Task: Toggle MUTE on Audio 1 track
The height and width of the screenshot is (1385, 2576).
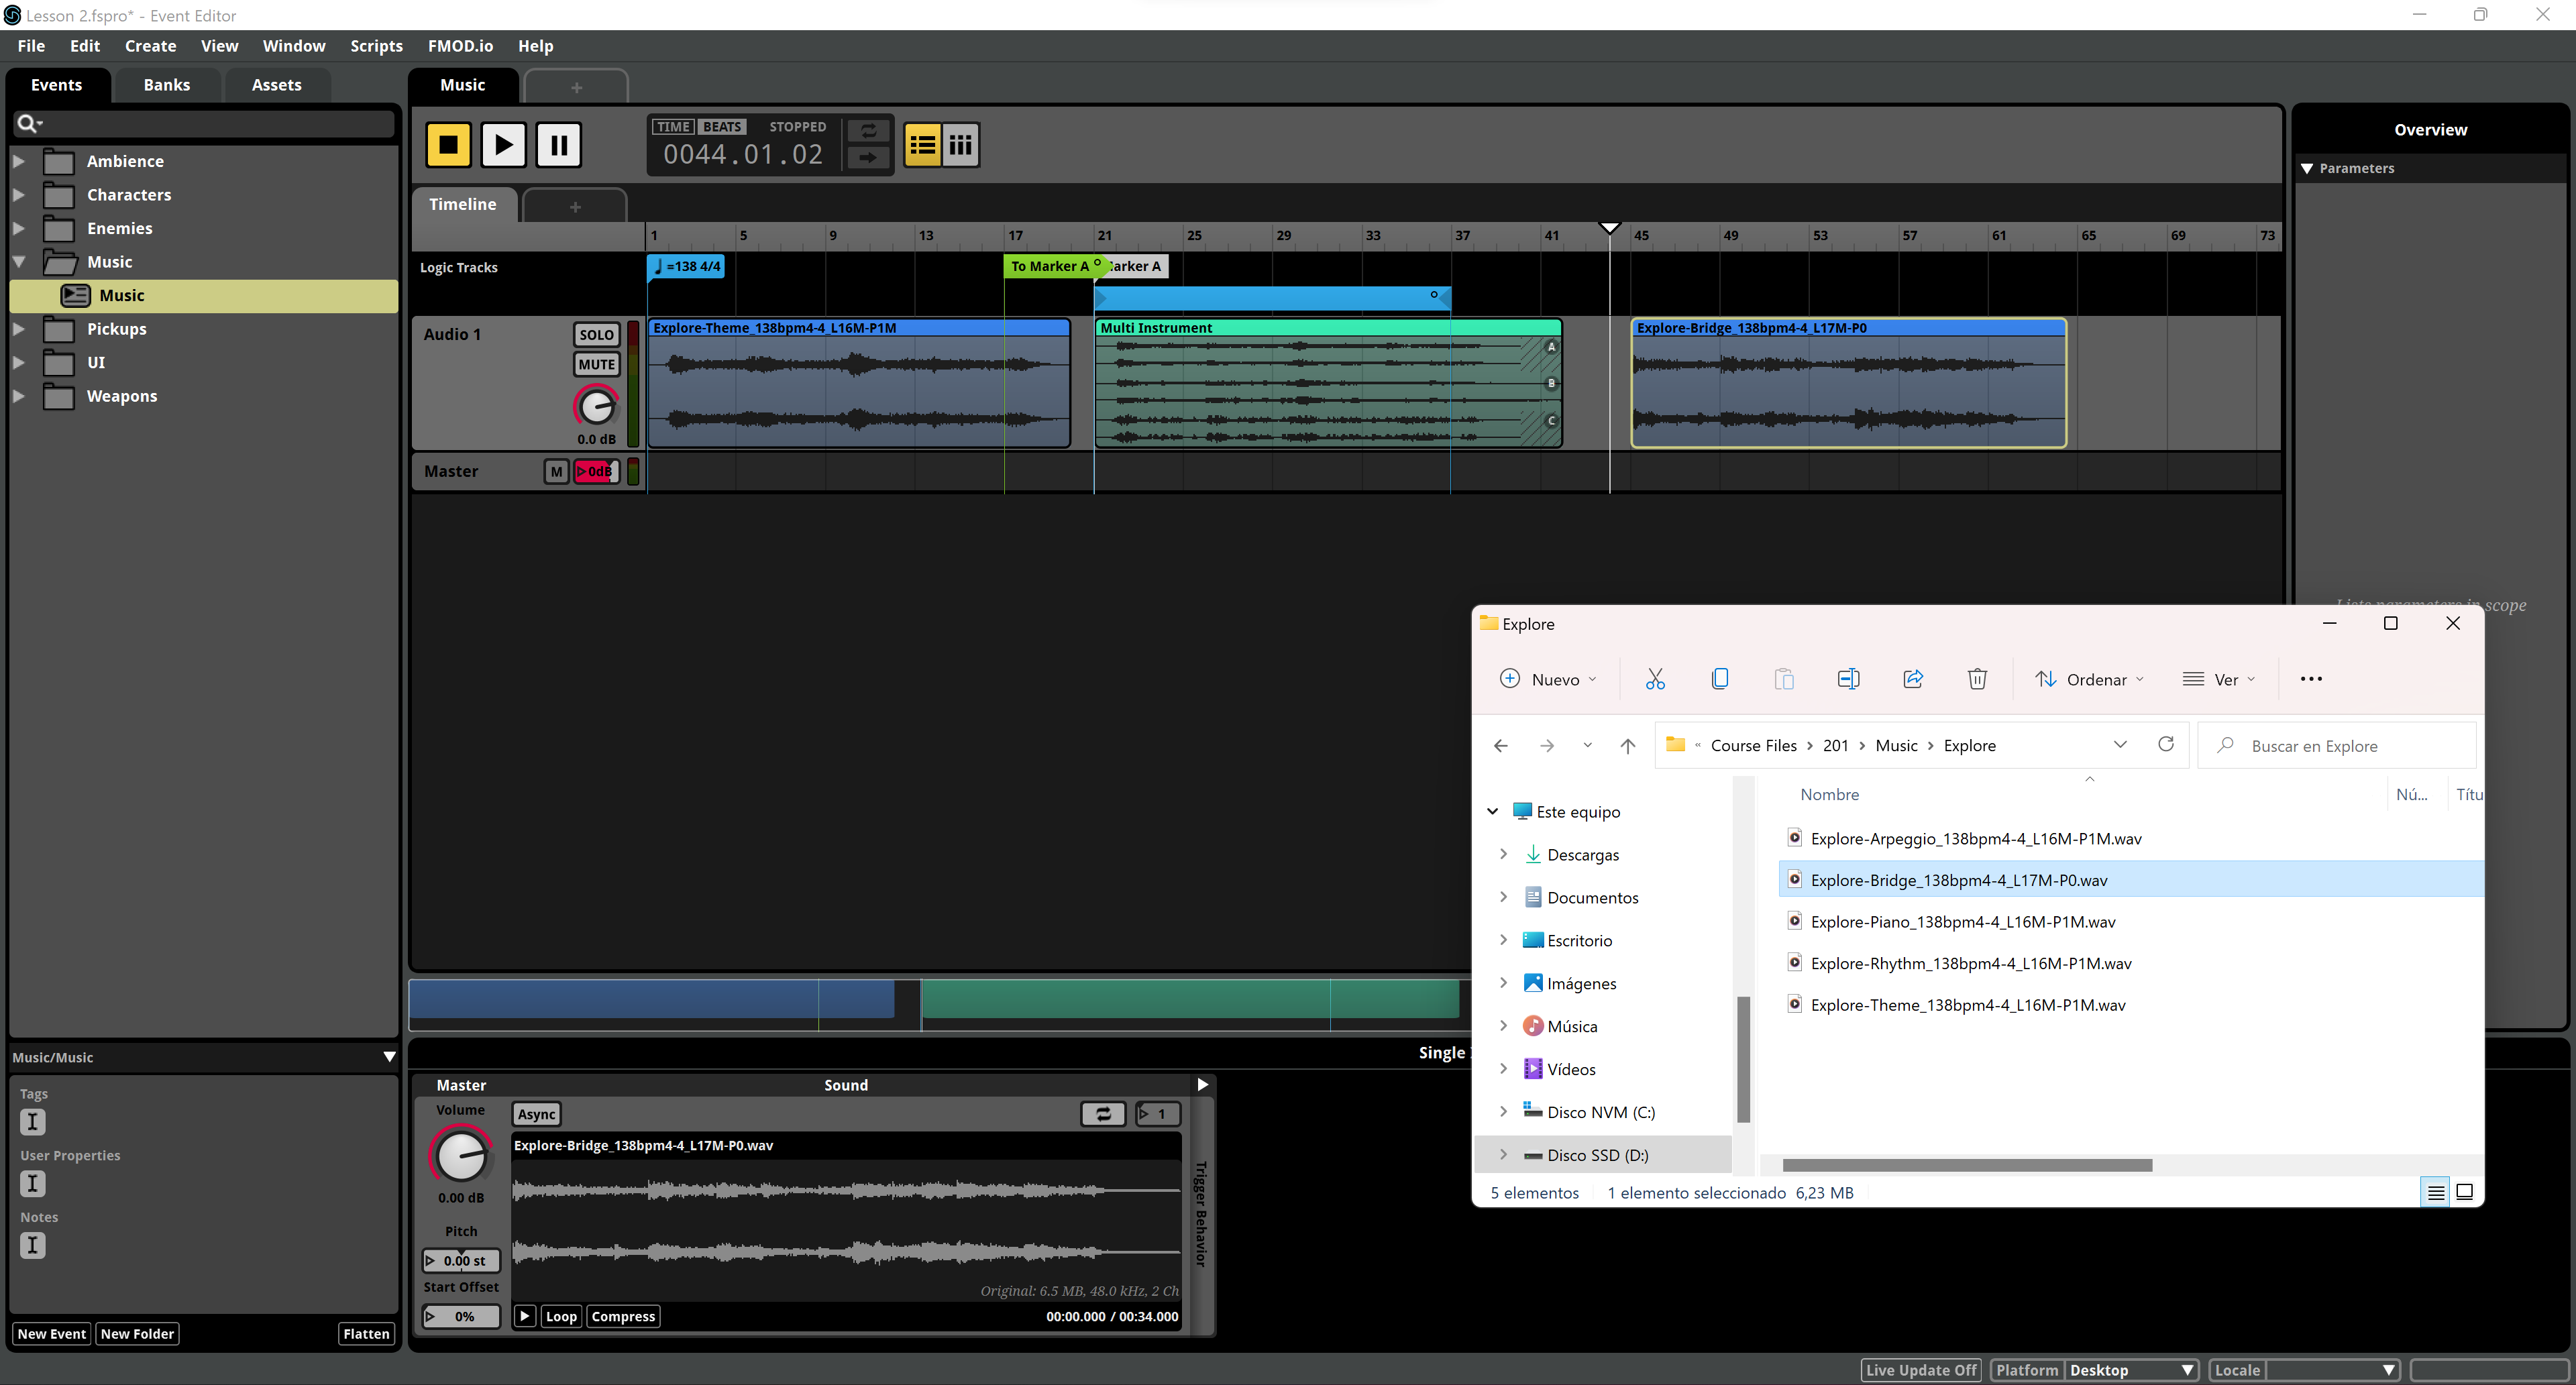Action: (596, 364)
